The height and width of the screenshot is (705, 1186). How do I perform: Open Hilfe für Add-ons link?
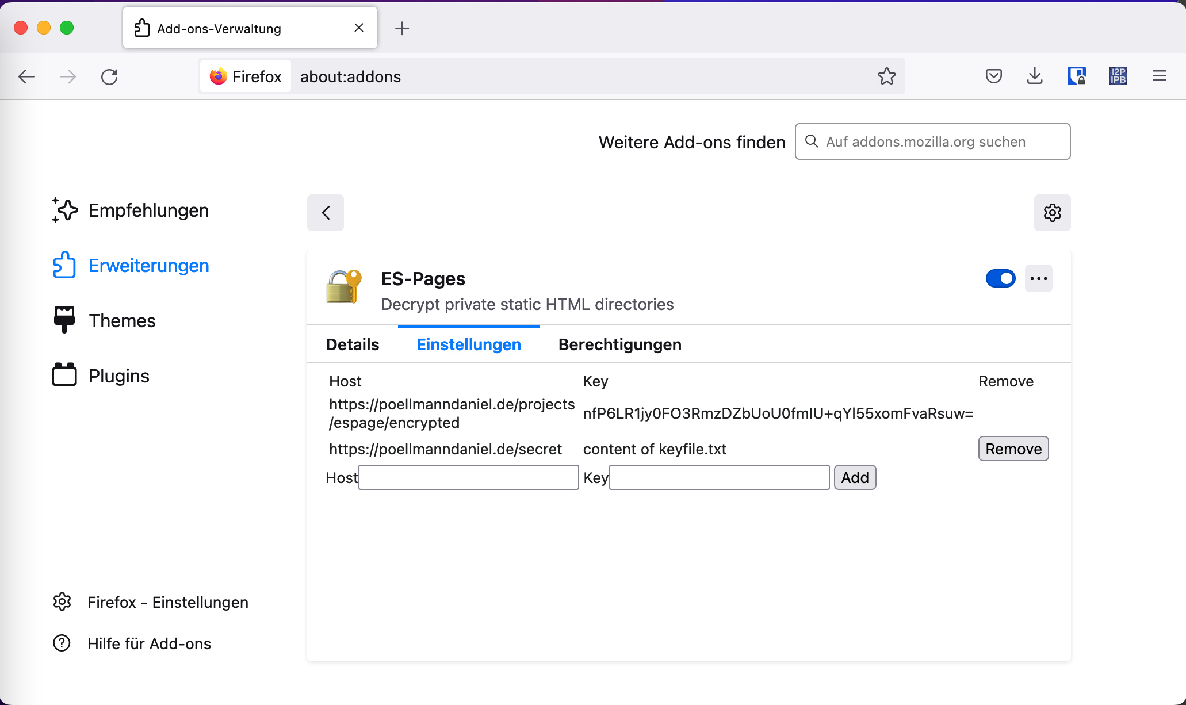tap(132, 643)
